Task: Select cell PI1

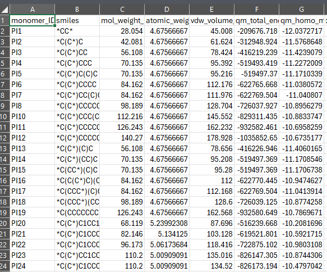Action: pos(33,31)
